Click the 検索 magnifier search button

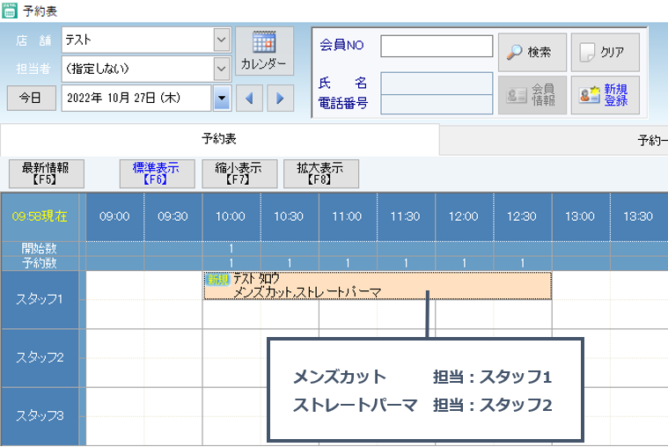click(x=531, y=52)
